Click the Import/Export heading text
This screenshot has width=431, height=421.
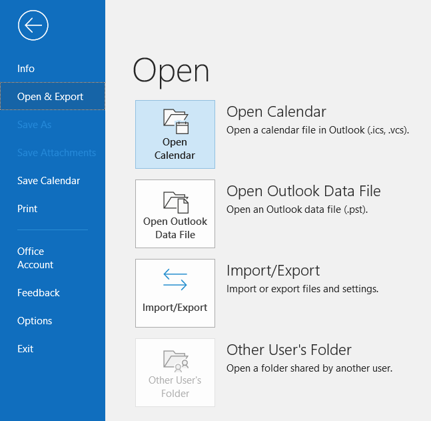pos(273,271)
